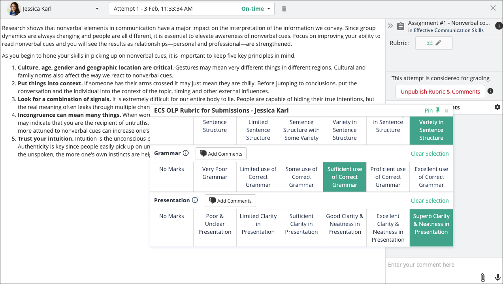
Task: Select Sentence Structure with Some Variety
Action: 301,130
